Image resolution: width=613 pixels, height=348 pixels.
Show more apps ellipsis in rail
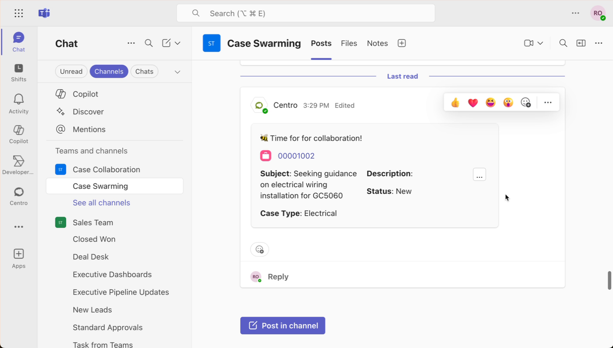[x=19, y=227]
